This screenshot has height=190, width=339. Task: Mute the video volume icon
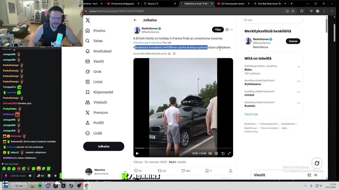pyautogui.click(x=210, y=153)
